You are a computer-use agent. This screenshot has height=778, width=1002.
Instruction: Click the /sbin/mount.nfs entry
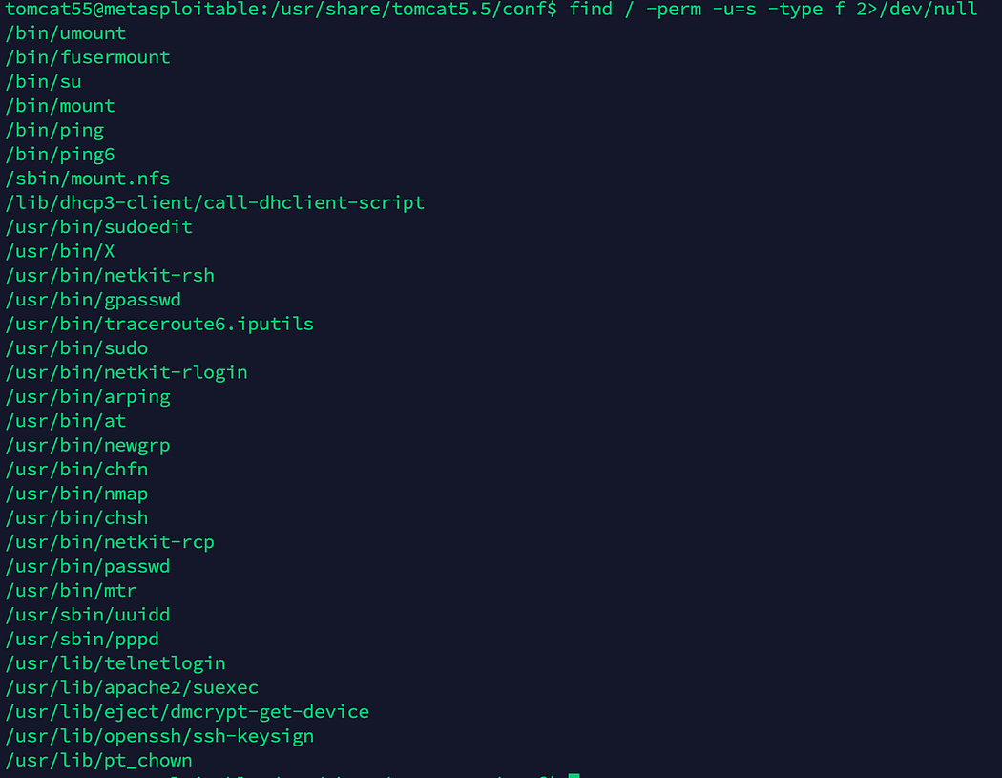pos(87,179)
